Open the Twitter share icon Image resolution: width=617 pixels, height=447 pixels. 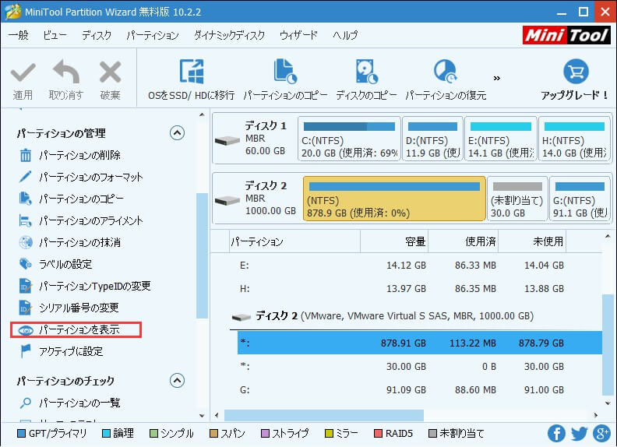[x=579, y=433]
